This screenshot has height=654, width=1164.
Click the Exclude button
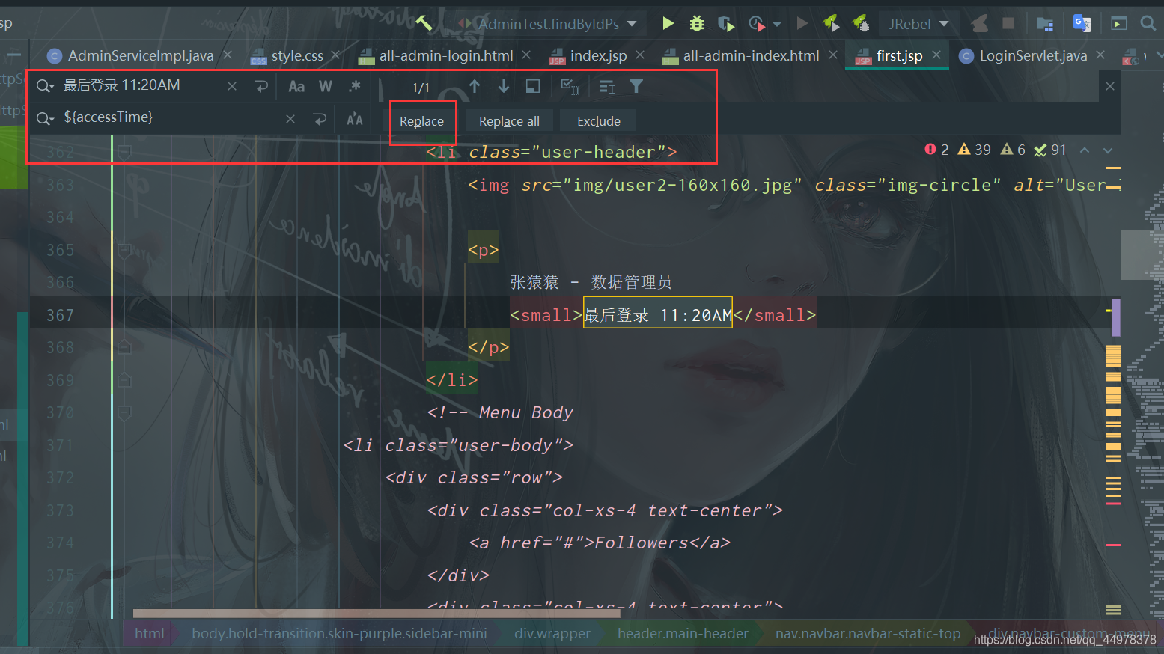(x=599, y=121)
